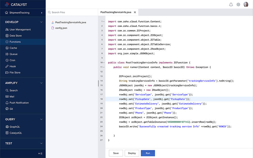
Task: Collapse the AMPLIFY section chevron
Action: (x=42, y=83)
